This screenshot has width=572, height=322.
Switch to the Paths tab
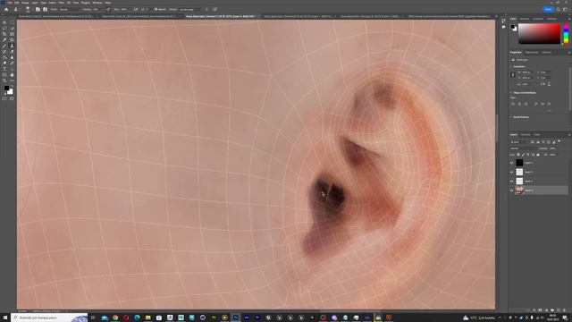pyautogui.click(x=537, y=135)
